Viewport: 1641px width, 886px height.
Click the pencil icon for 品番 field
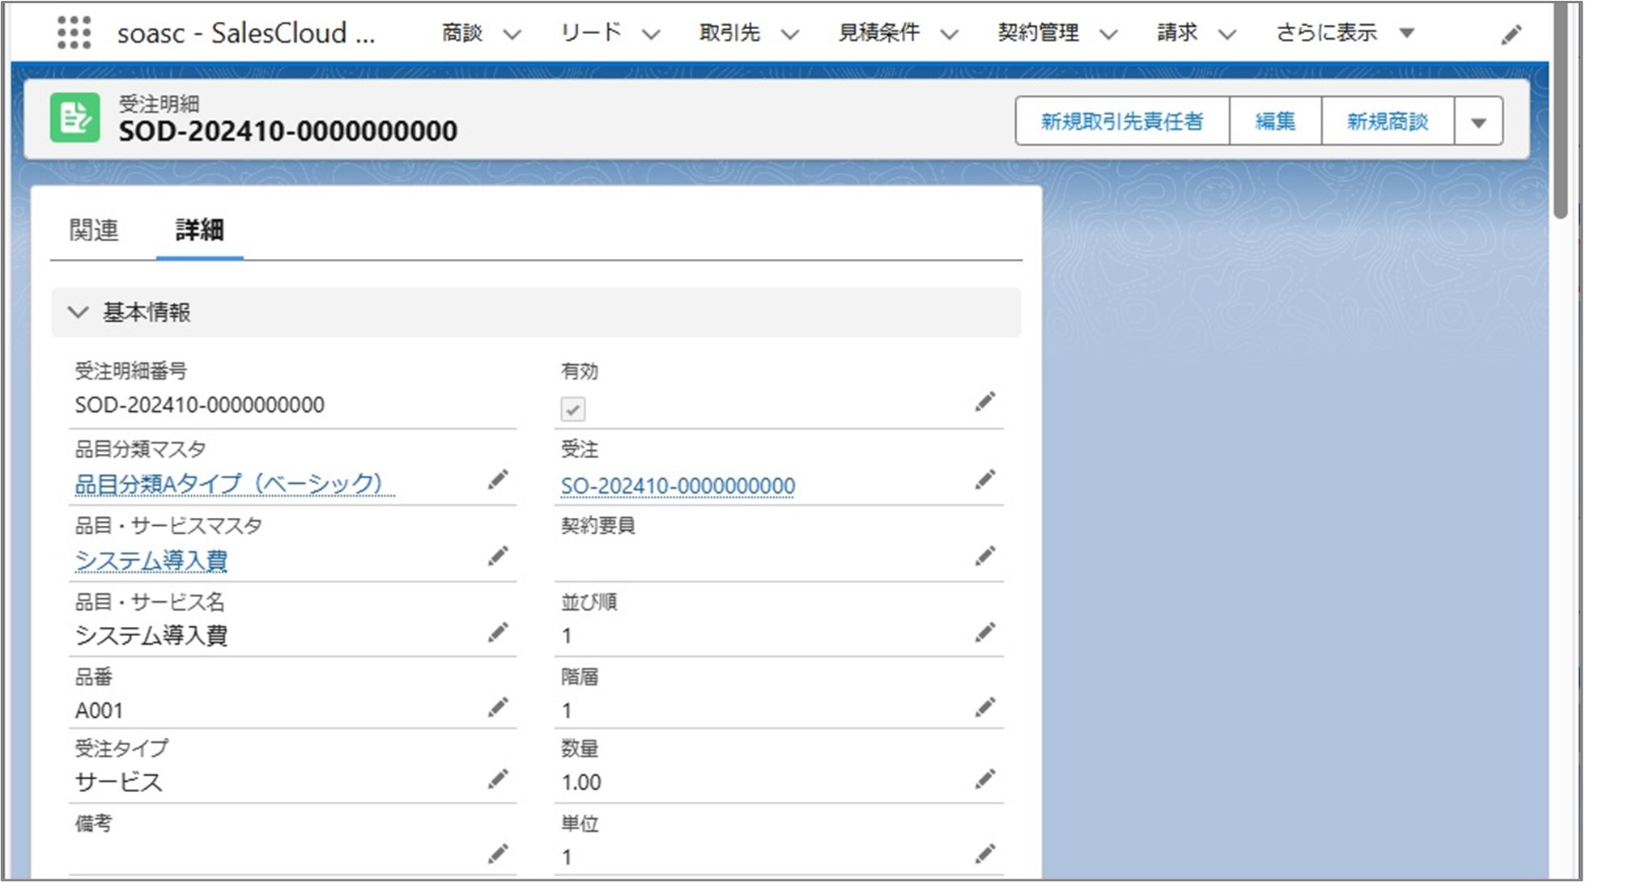point(498,707)
